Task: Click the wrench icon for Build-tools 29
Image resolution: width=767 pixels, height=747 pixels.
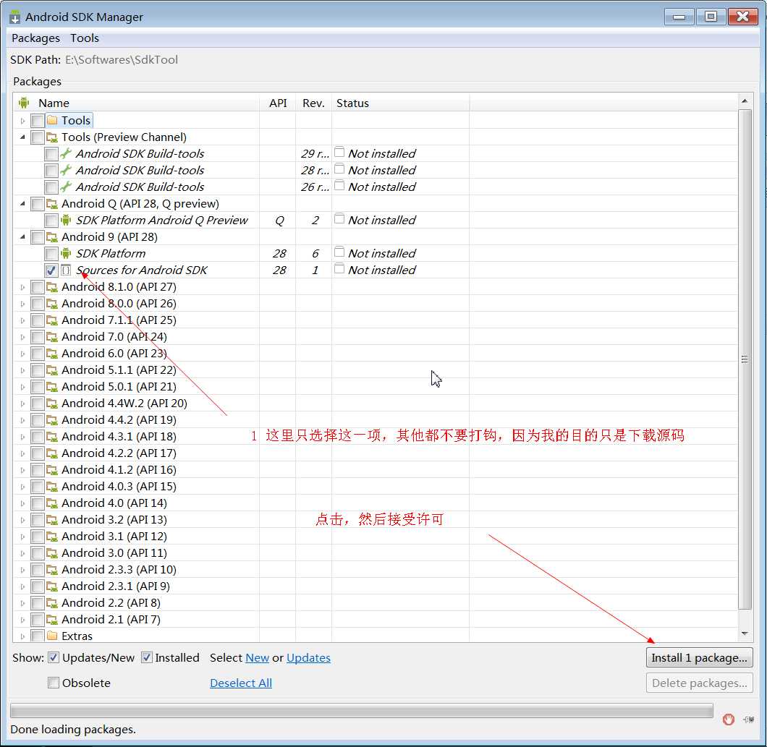Action: [66, 153]
